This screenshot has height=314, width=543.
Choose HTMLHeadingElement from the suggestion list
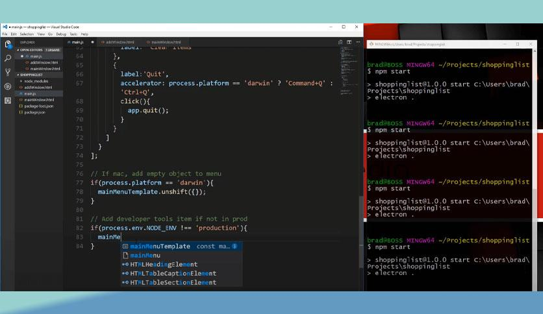pos(163,265)
